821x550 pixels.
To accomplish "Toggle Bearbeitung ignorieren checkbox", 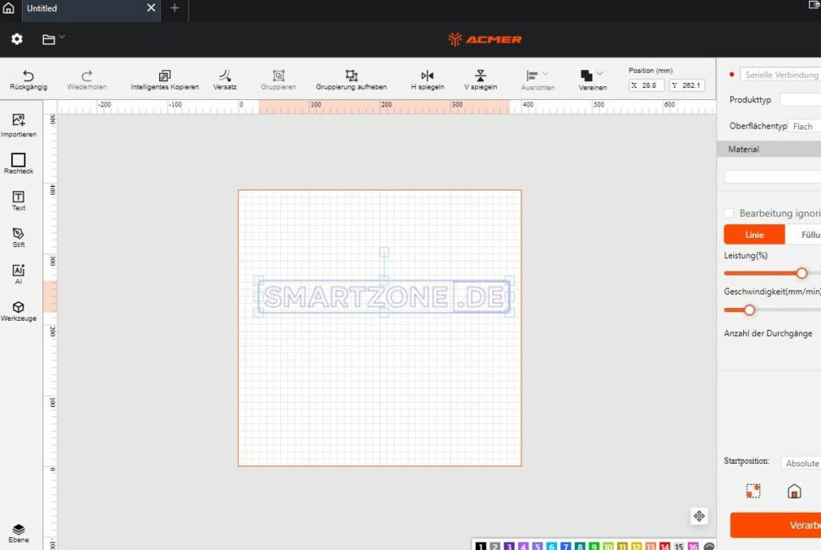I will [x=729, y=213].
